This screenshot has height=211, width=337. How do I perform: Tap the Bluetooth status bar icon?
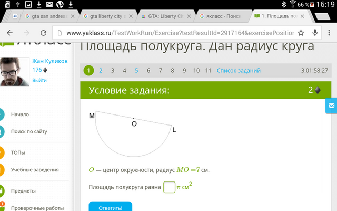pos(284,4)
